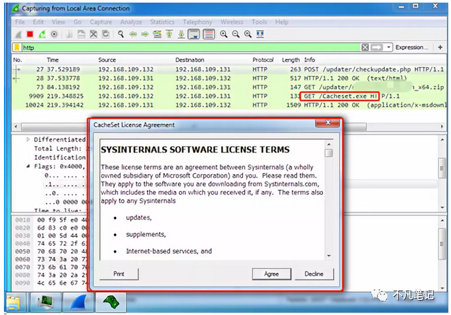Click the http display filter field

click(x=191, y=47)
